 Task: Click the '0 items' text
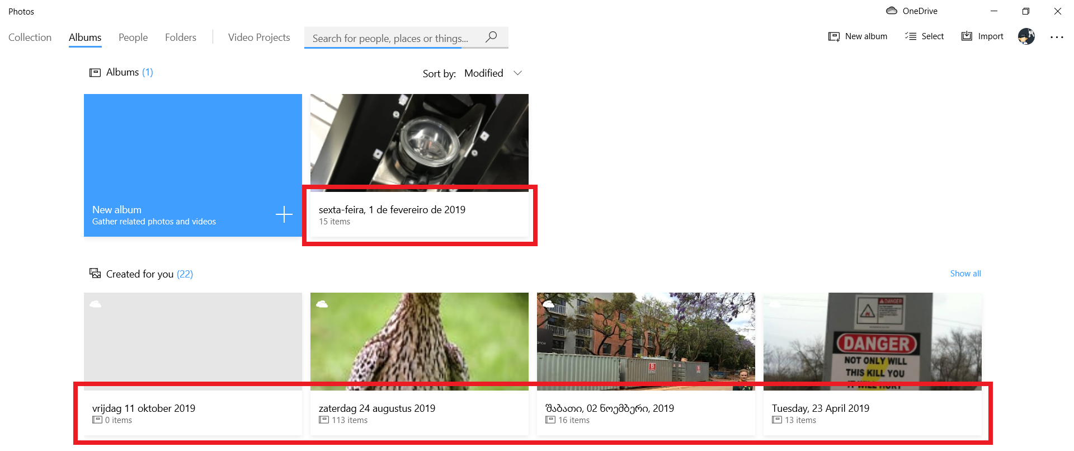(x=119, y=420)
